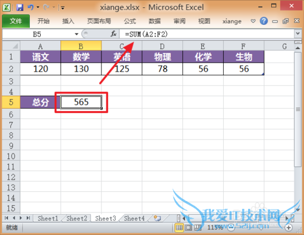This screenshot has height=235, width=304.
Task: Select column B header
Action: click(81, 46)
